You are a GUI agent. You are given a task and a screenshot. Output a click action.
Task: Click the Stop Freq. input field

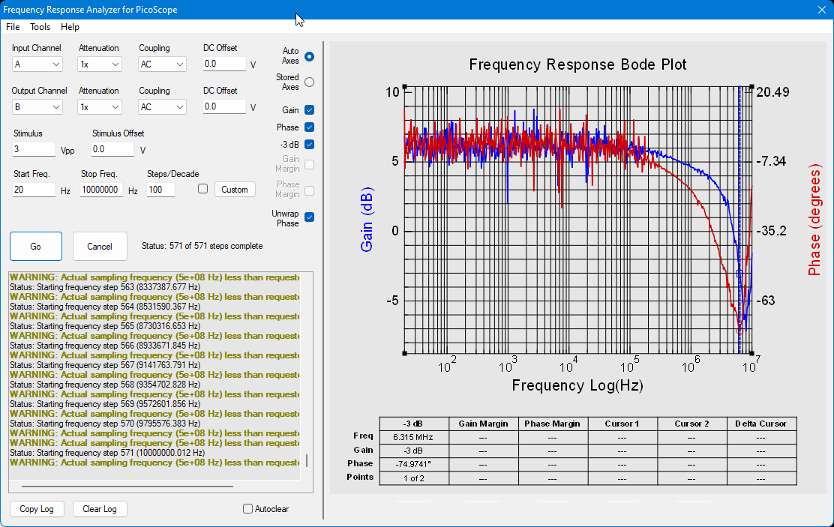[x=101, y=190]
